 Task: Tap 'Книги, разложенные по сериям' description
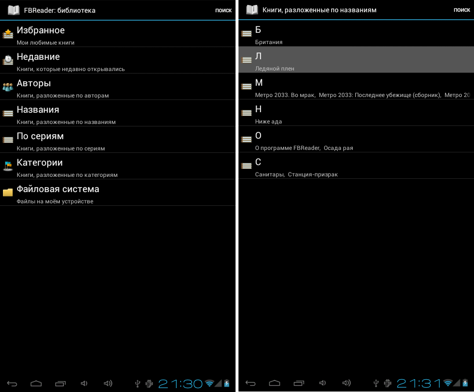click(61, 148)
